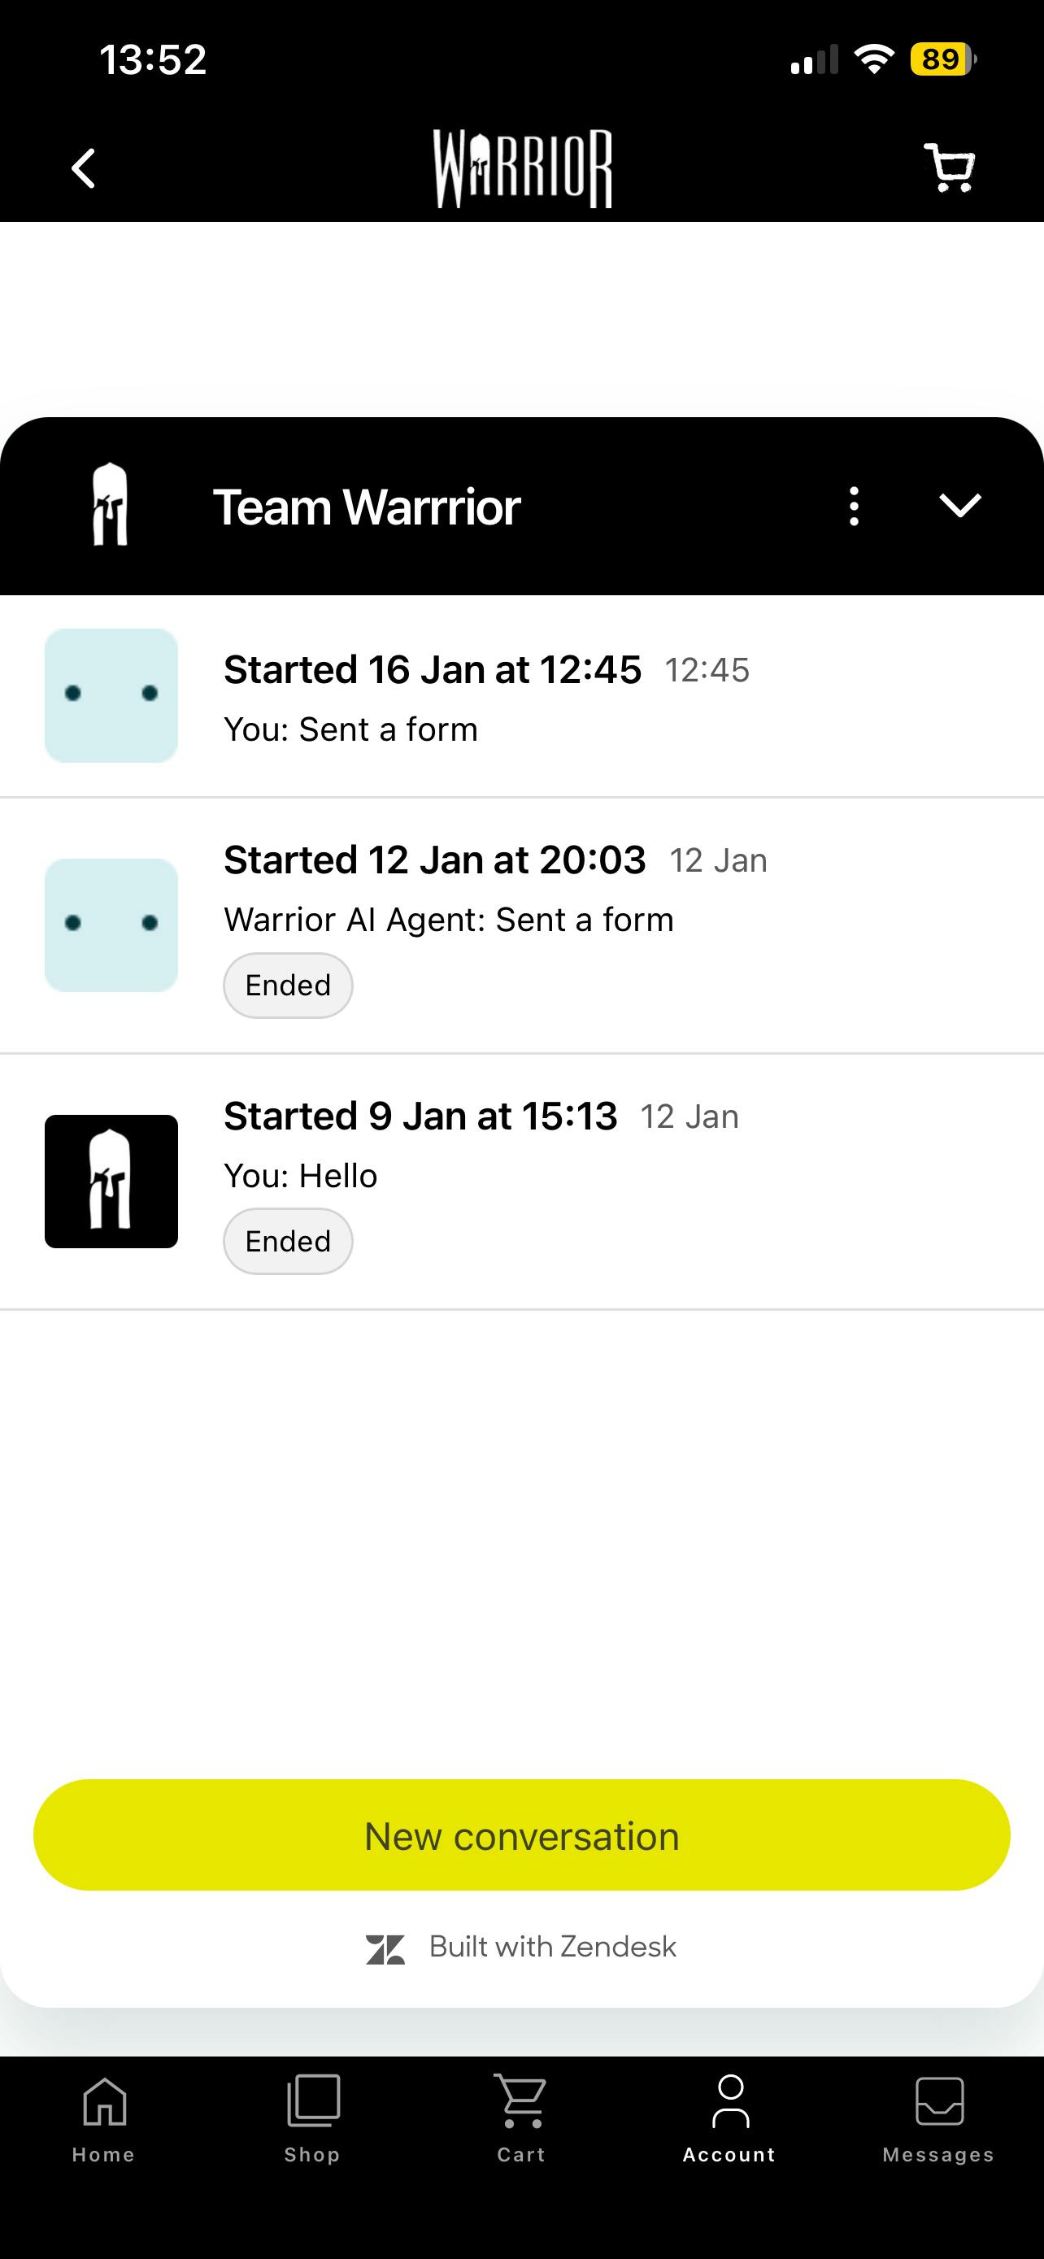1044x2259 pixels.
Task: Open the 16 Jan conversation avatar
Action: point(111,695)
